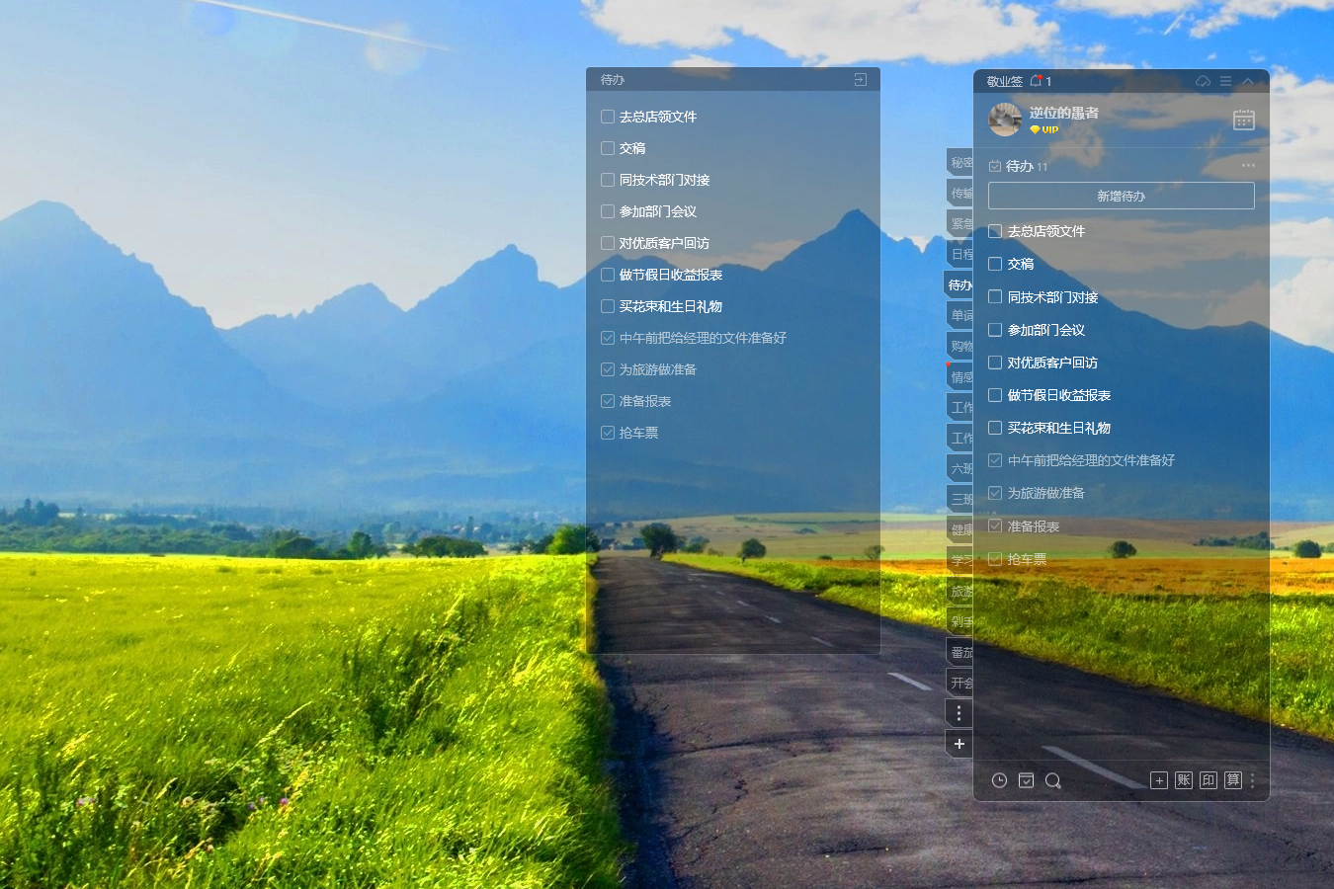Select the 购物 side tab
Screen dimensions: 1334x889
pos(960,346)
